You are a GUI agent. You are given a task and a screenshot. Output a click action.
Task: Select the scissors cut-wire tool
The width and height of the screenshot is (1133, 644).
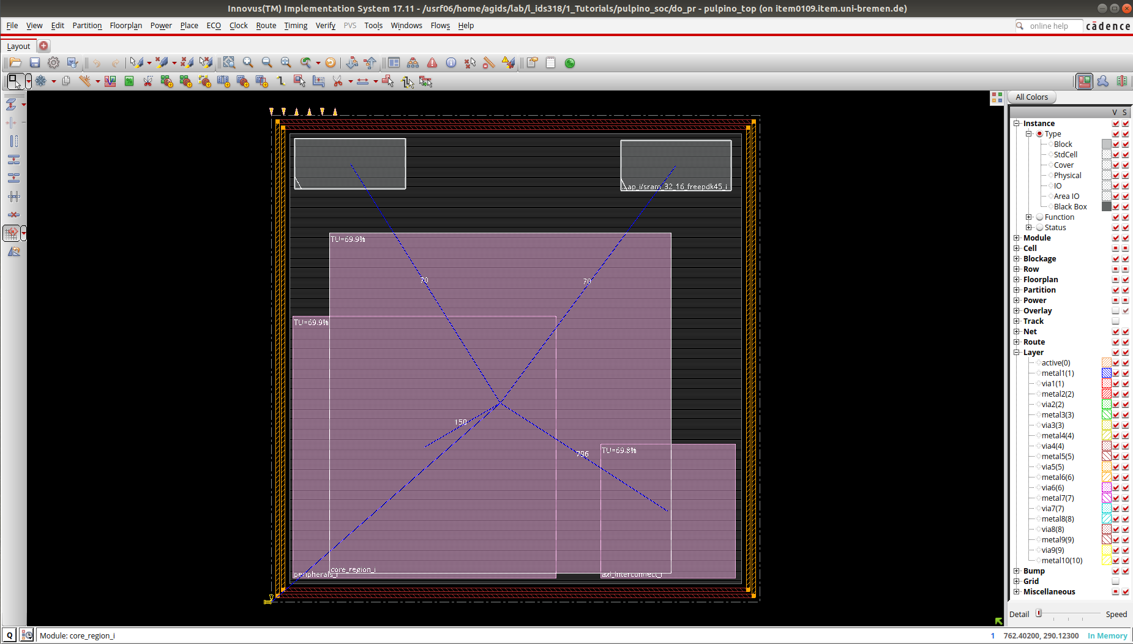click(x=337, y=81)
